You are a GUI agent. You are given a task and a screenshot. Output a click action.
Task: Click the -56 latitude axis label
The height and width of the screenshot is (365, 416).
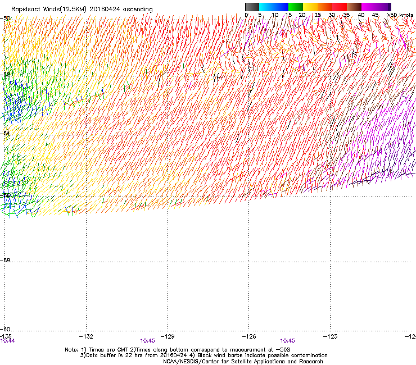6,195
